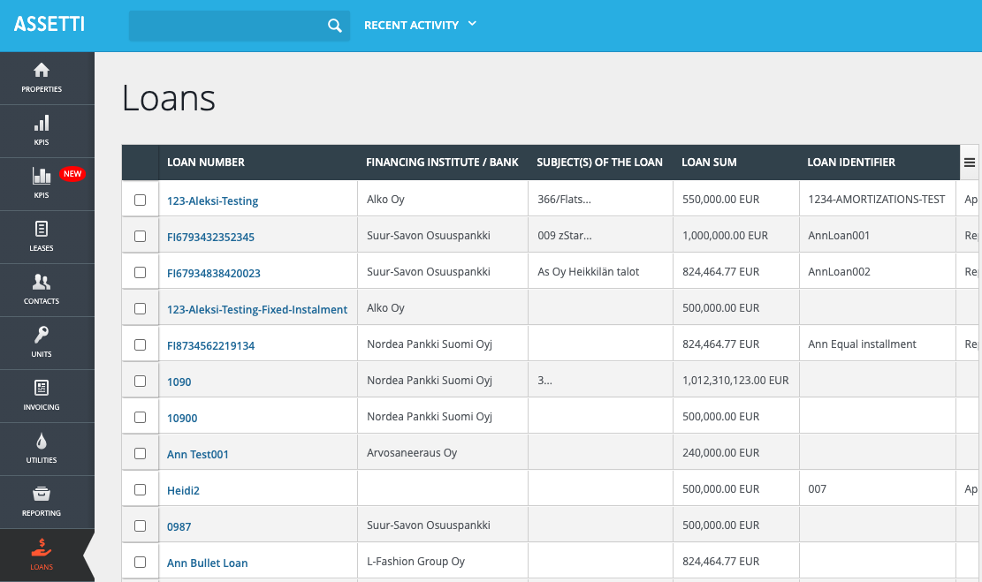Select Loans in the sidebar

pos(42,556)
